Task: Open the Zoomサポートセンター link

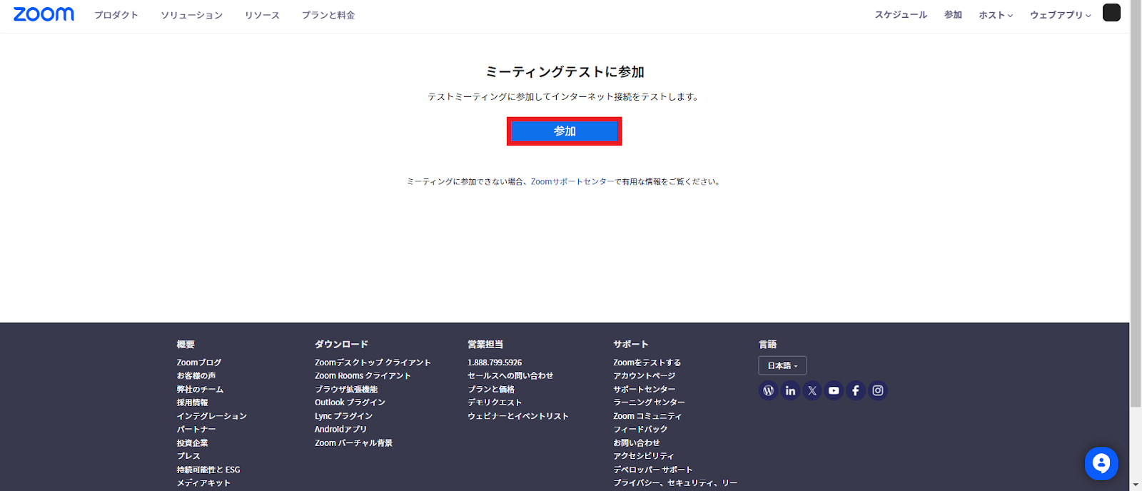Action: (572, 182)
